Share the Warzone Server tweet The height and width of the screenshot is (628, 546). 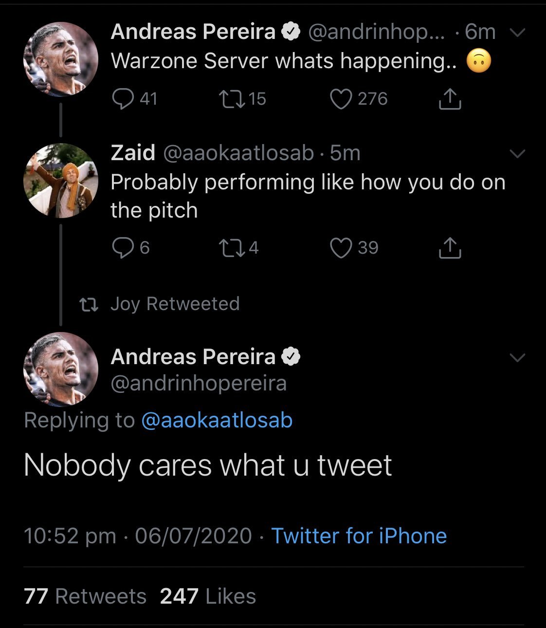pyautogui.click(x=450, y=99)
